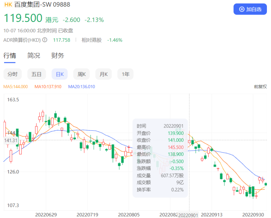271x218 pixels.
Task: Click the MA5:144.000 indicator label
Action: coord(16,87)
